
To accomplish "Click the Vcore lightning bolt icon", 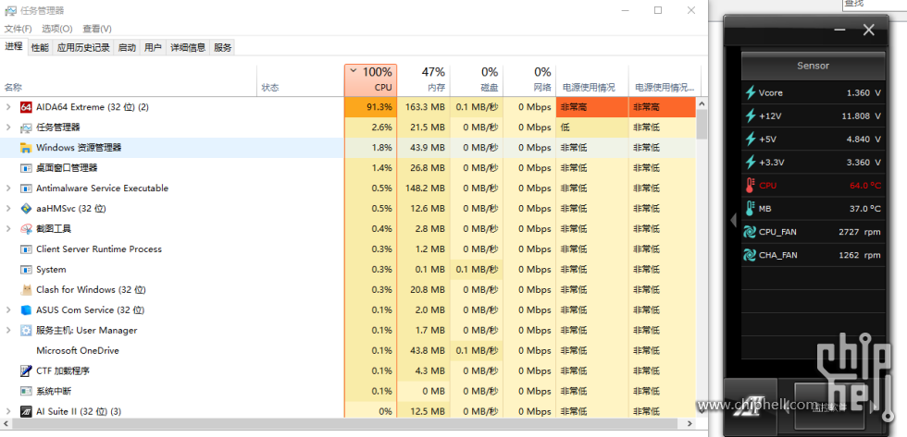I will [751, 92].
